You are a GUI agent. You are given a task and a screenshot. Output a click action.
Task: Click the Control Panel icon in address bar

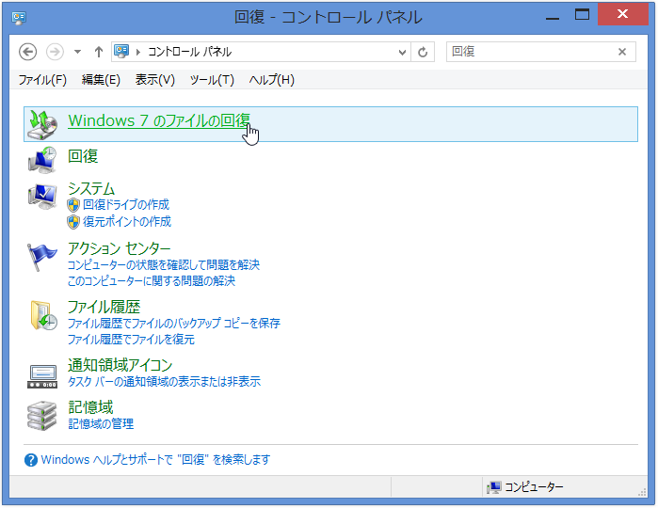[121, 52]
